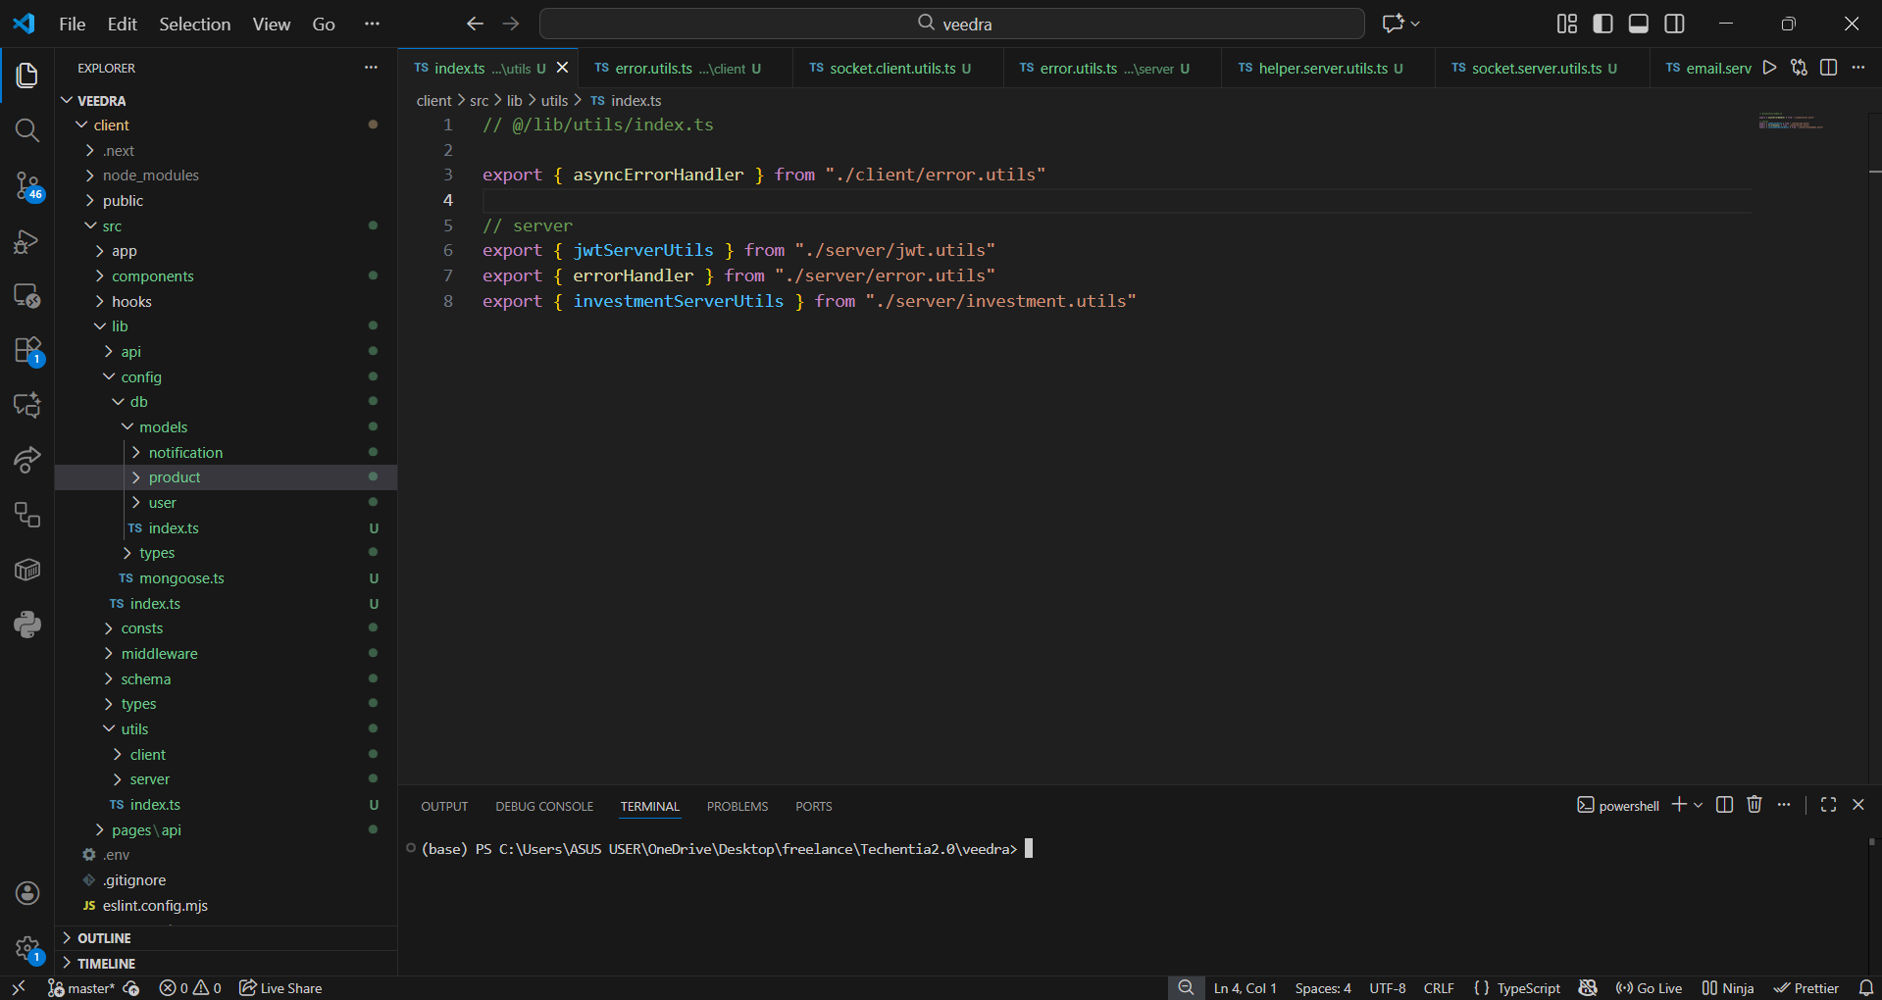Expand the OUTLINE section
The image size is (1882, 1000).
[x=104, y=938]
